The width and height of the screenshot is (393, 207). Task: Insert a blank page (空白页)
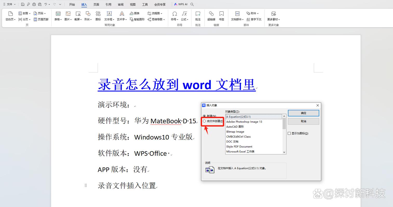point(11,16)
